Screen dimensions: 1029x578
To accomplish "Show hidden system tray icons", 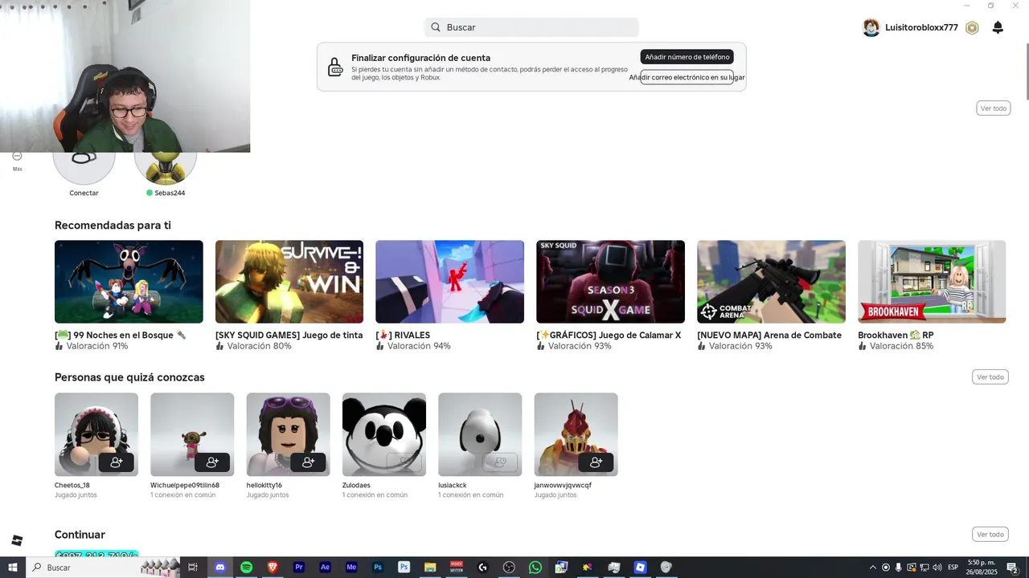I will [873, 568].
